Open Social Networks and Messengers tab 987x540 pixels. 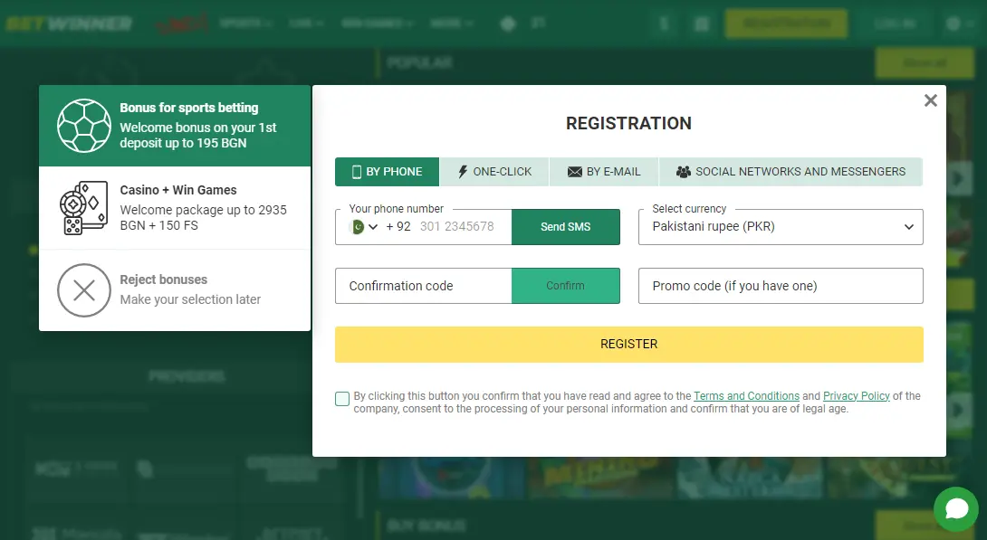[x=791, y=172]
